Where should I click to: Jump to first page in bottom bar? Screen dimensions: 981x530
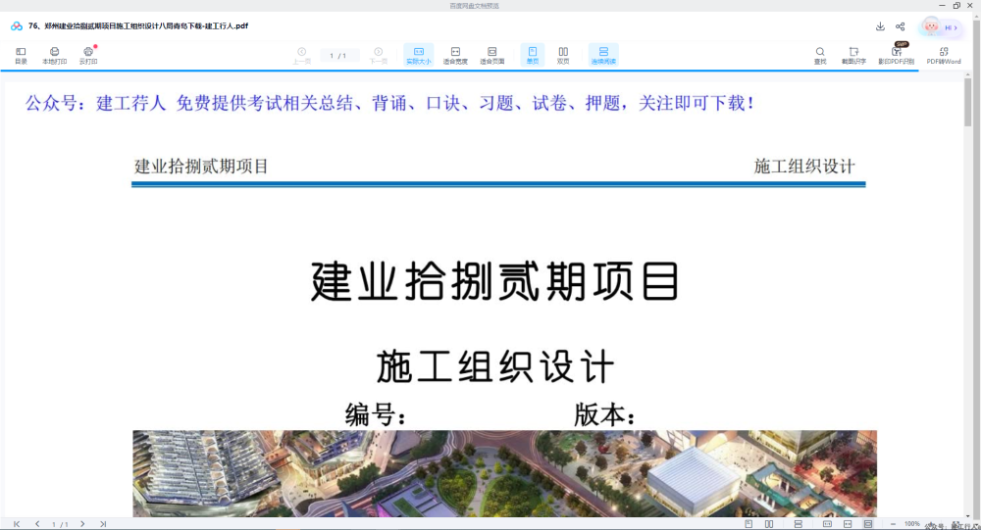pyautogui.click(x=17, y=524)
